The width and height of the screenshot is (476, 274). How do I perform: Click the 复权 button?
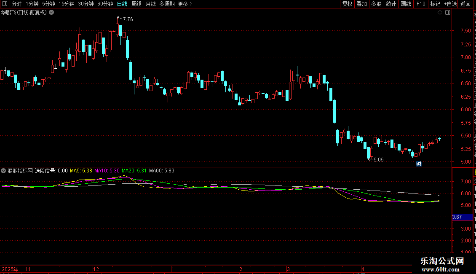point(347,4)
